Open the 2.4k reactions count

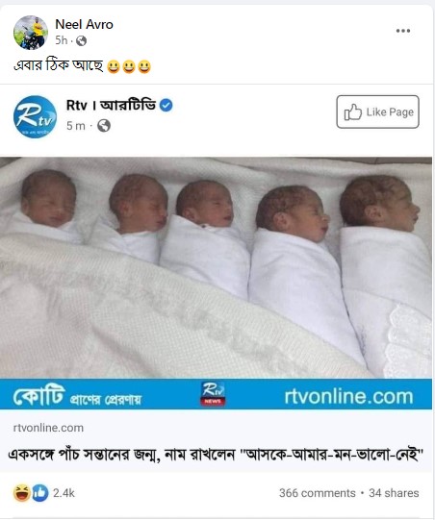click(64, 493)
